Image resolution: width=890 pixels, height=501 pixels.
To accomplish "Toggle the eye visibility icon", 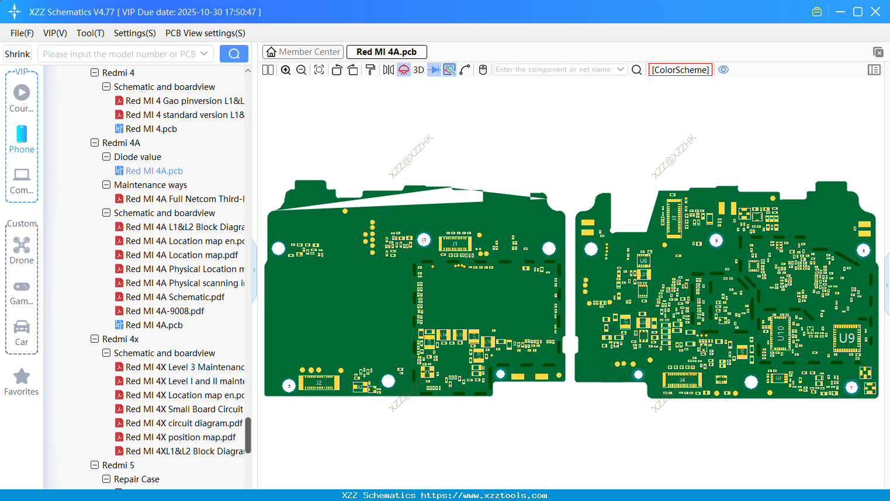I will coord(723,69).
